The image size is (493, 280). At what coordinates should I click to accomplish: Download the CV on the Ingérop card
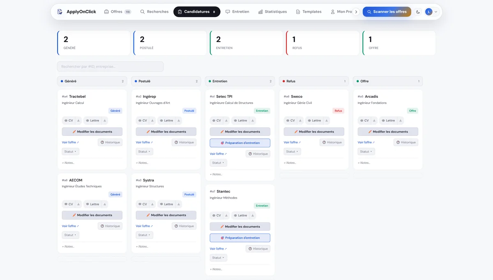point(152,121)
